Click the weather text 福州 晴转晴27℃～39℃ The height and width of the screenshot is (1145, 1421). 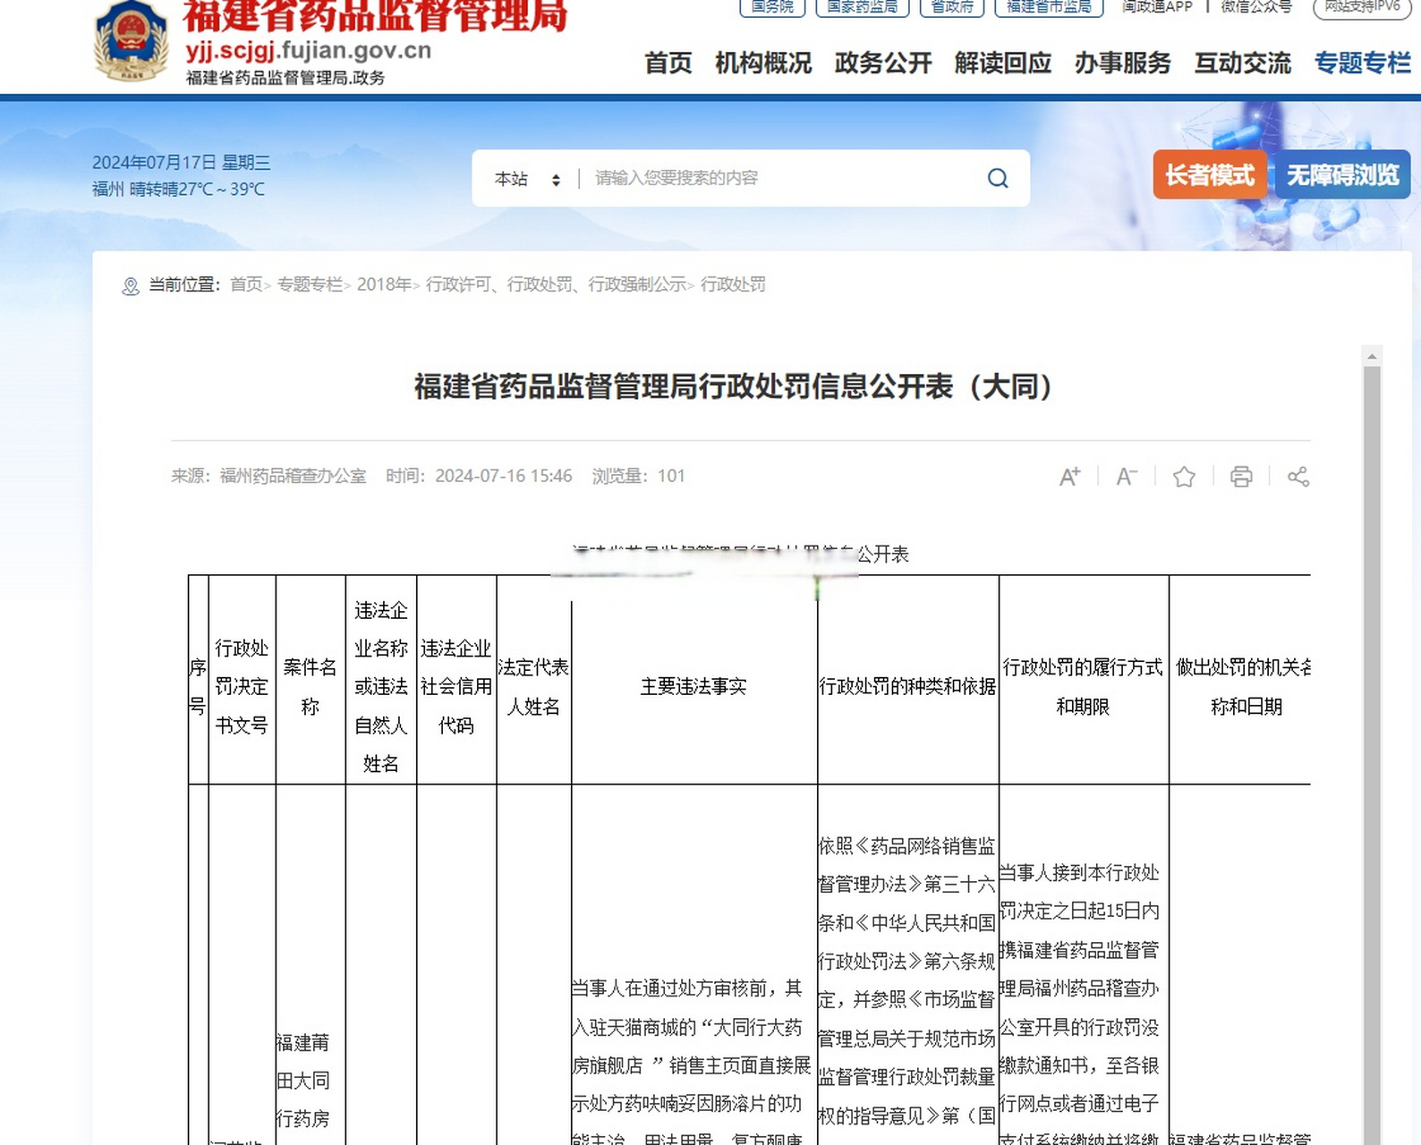coord(178,190)
